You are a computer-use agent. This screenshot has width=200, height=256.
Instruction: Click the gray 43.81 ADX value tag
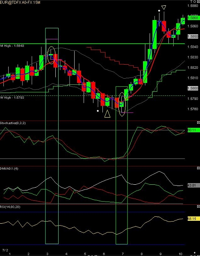pos(193,186)
